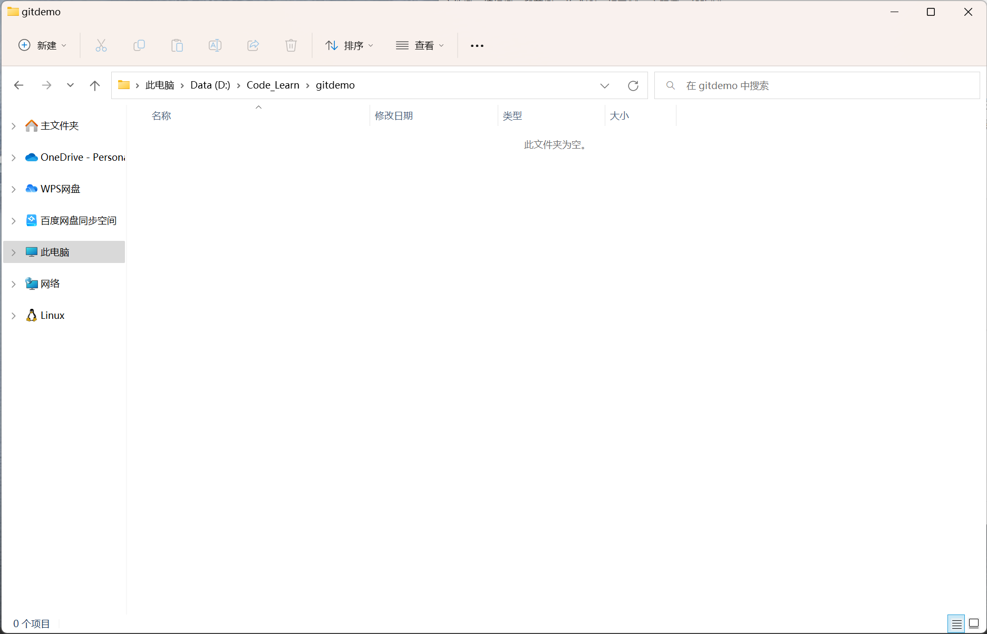Click the Share icon in toolbar

253,45
